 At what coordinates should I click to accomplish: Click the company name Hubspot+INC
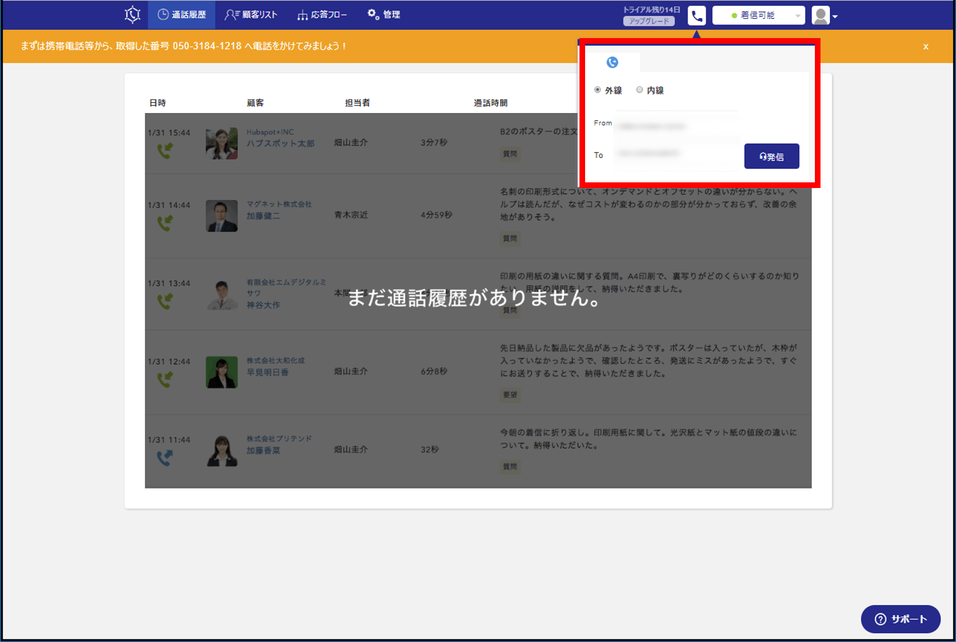click(270, 132)
